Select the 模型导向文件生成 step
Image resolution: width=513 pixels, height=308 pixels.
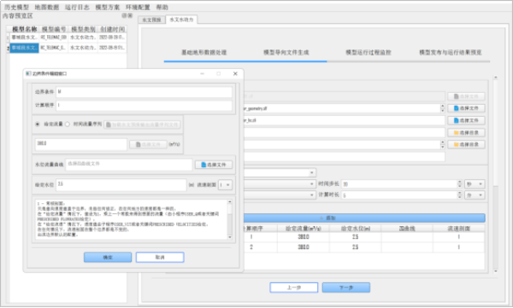click(286, 52)
